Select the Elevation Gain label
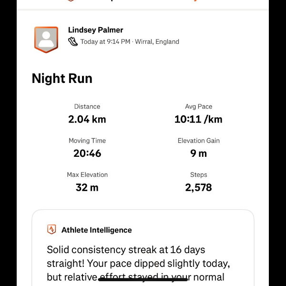286x286 pixels. pyautogui.click(x=198, y=141)
